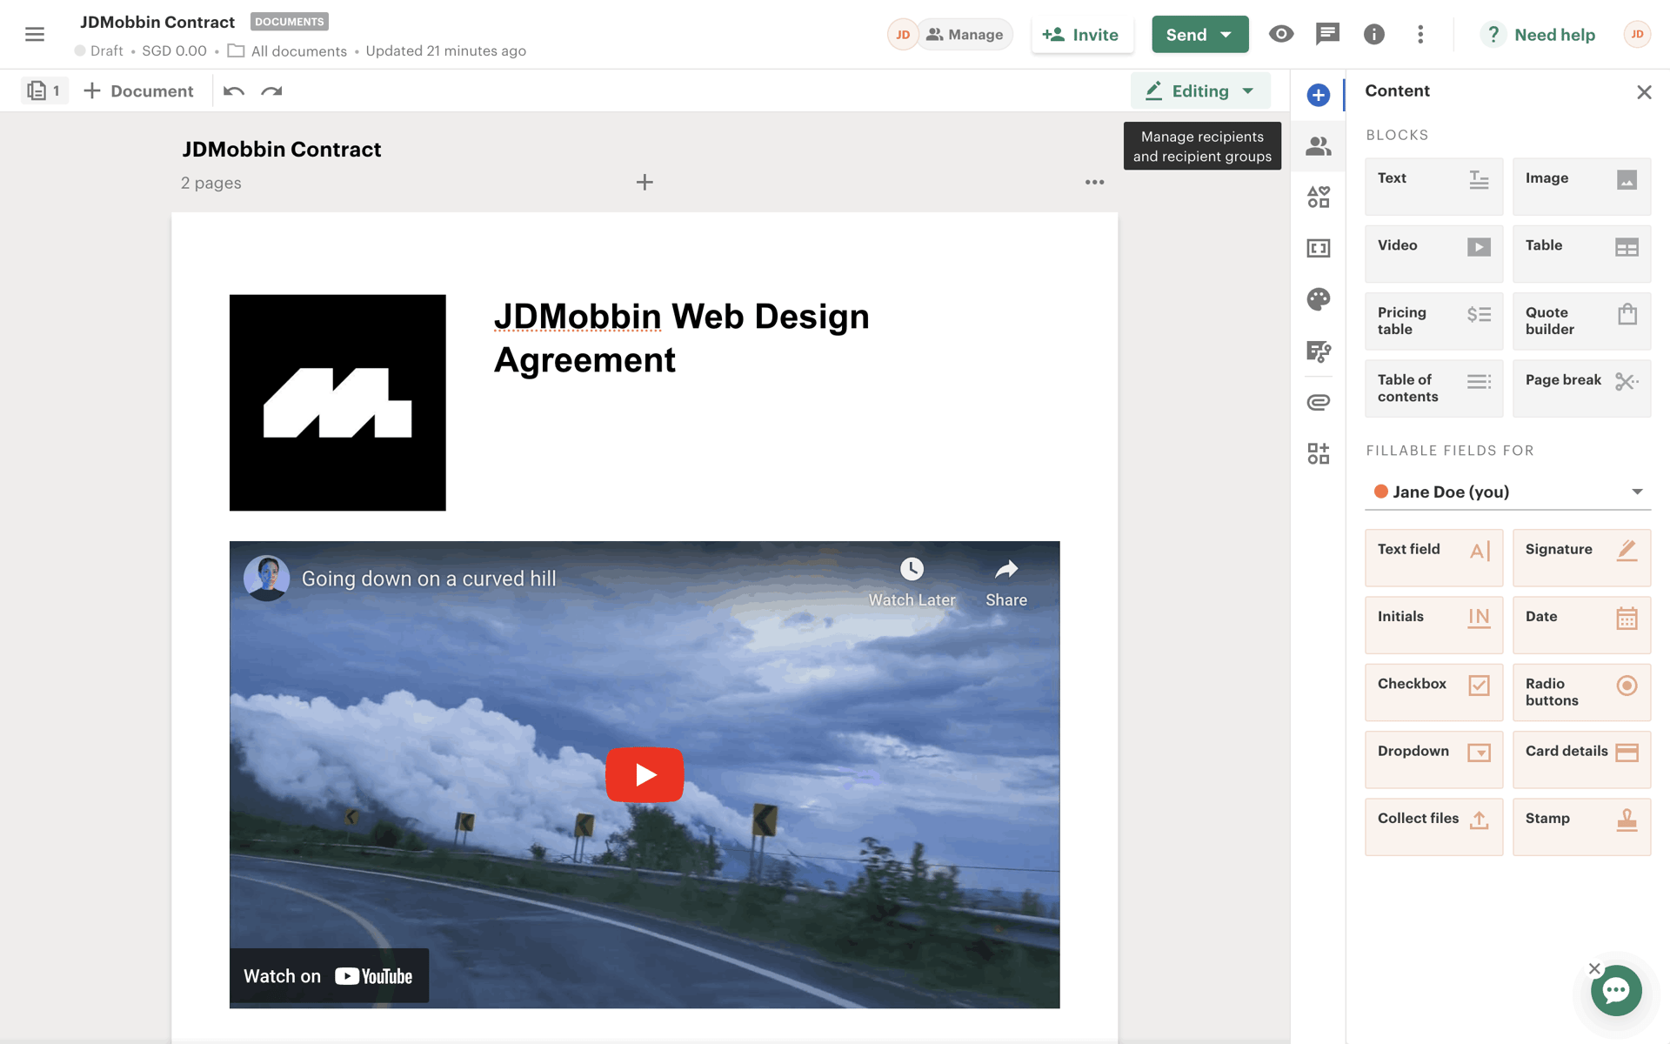Add a Card details field
The width and height of the screenshot is (1670, 1044).
pos(1581,760)
